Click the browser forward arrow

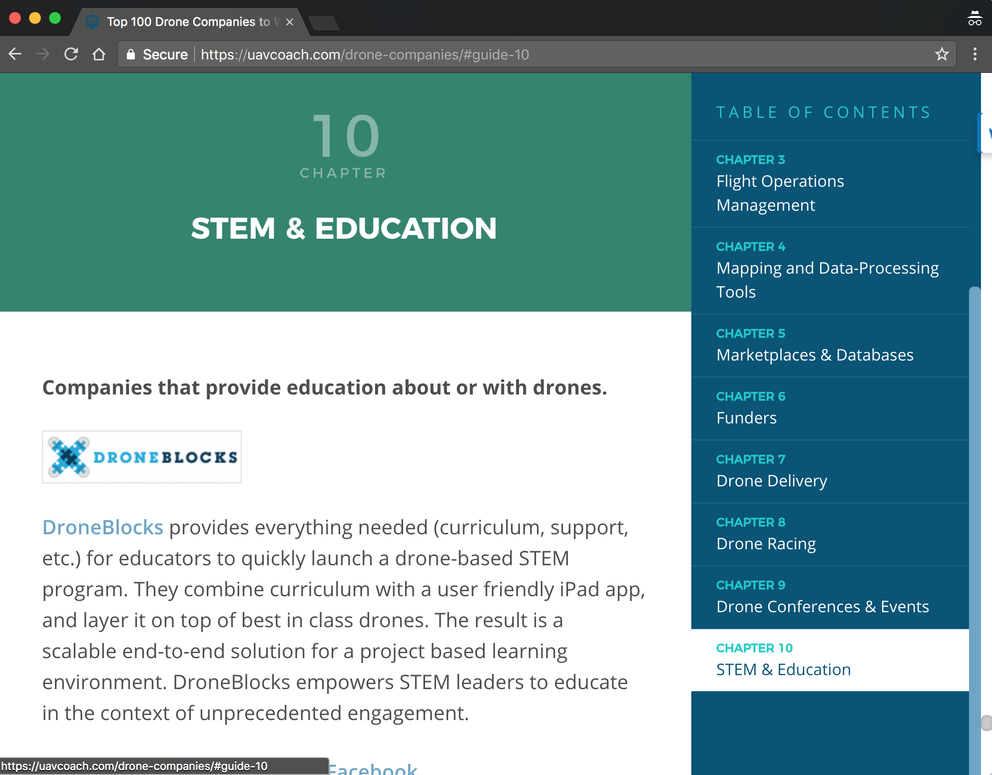click(43, 54)
